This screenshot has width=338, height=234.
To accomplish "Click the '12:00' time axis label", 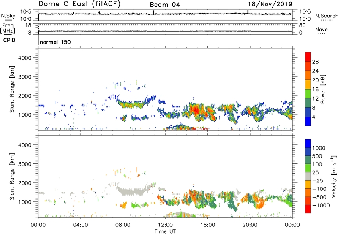I will pyautogui.click(x=165, y=225).
